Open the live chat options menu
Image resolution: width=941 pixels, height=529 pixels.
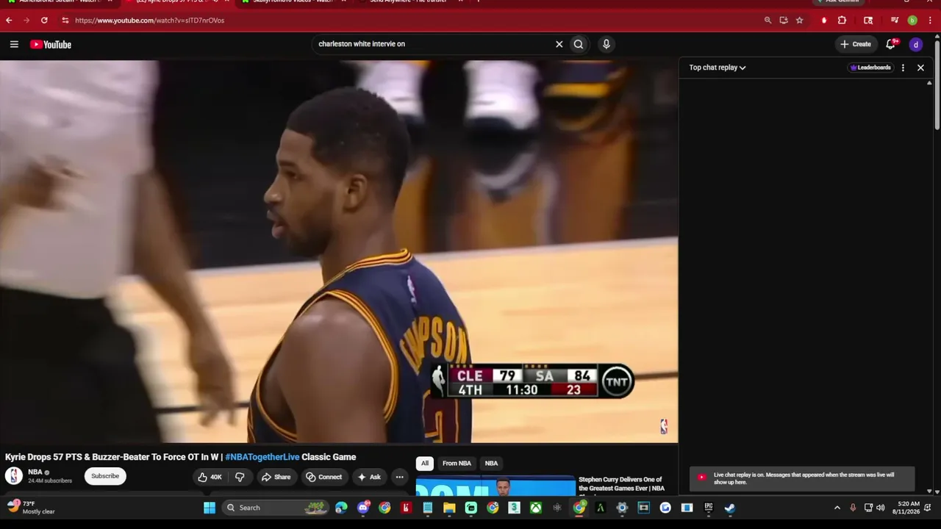point(903,68)
